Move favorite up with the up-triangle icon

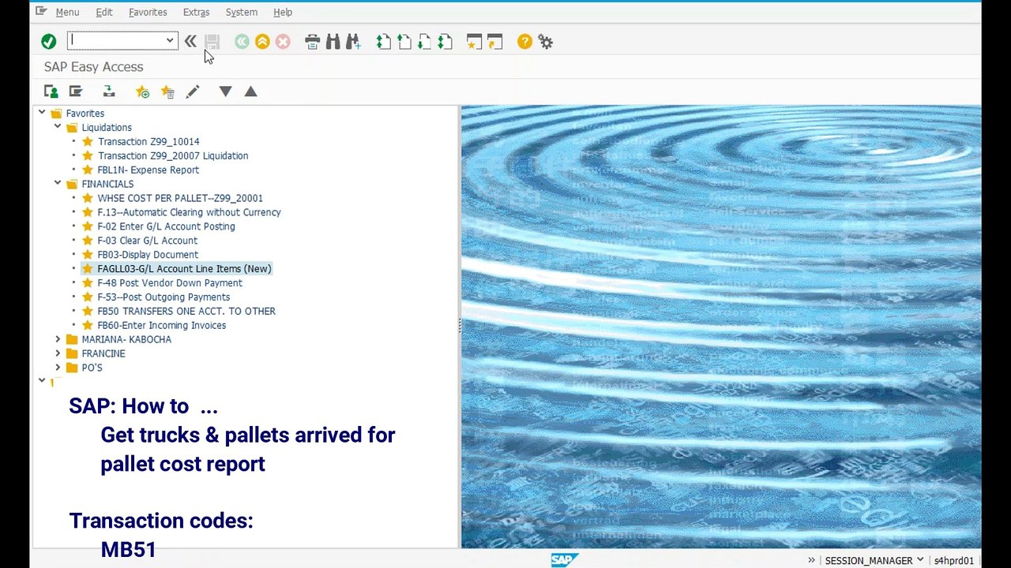coord(250,92)
